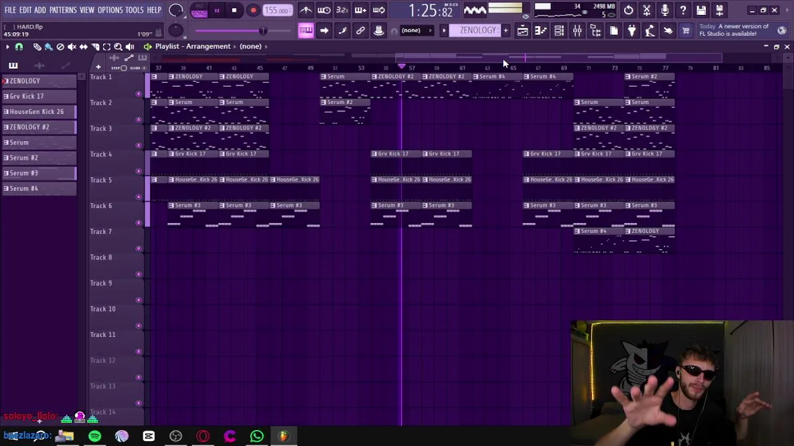This screenshot has width=794, height=446.
Task: Open the tempo 155.000 field
Action: (277, 11)
